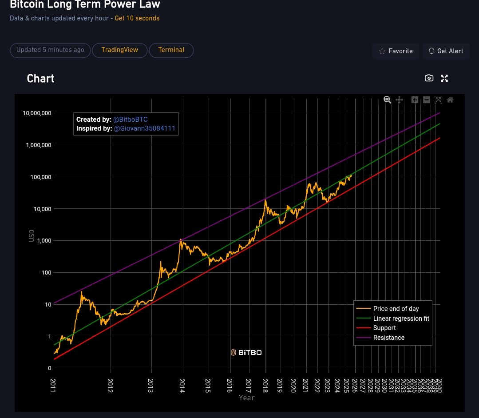Viewport: 479px width, 418px height.
Task: Click the 2011 x-axis year label
Action: point(53,385)
